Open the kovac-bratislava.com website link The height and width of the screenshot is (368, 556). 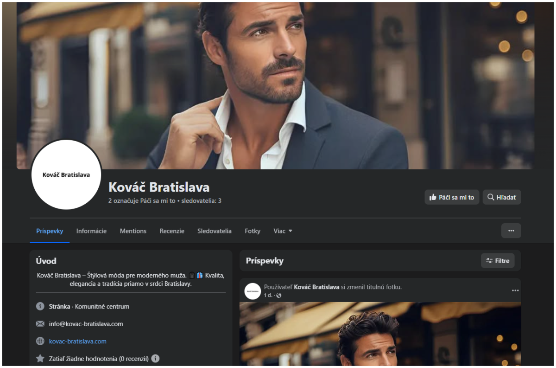point(78,341)
